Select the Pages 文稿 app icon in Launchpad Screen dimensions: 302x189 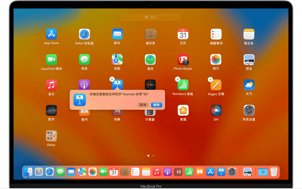216,85
